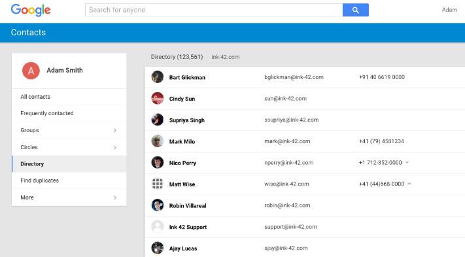Click Ink 42 Support's placeholder avatar
The height and width of the screenshot is (257, 465).
point(158,226)
